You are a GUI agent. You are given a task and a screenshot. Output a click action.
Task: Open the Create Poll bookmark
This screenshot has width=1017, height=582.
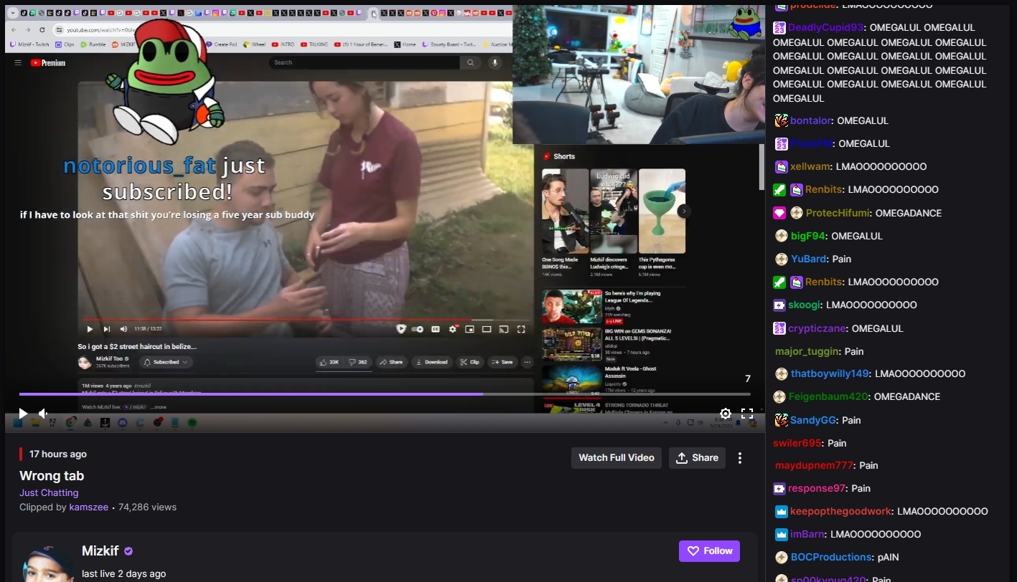click(222, 44)
